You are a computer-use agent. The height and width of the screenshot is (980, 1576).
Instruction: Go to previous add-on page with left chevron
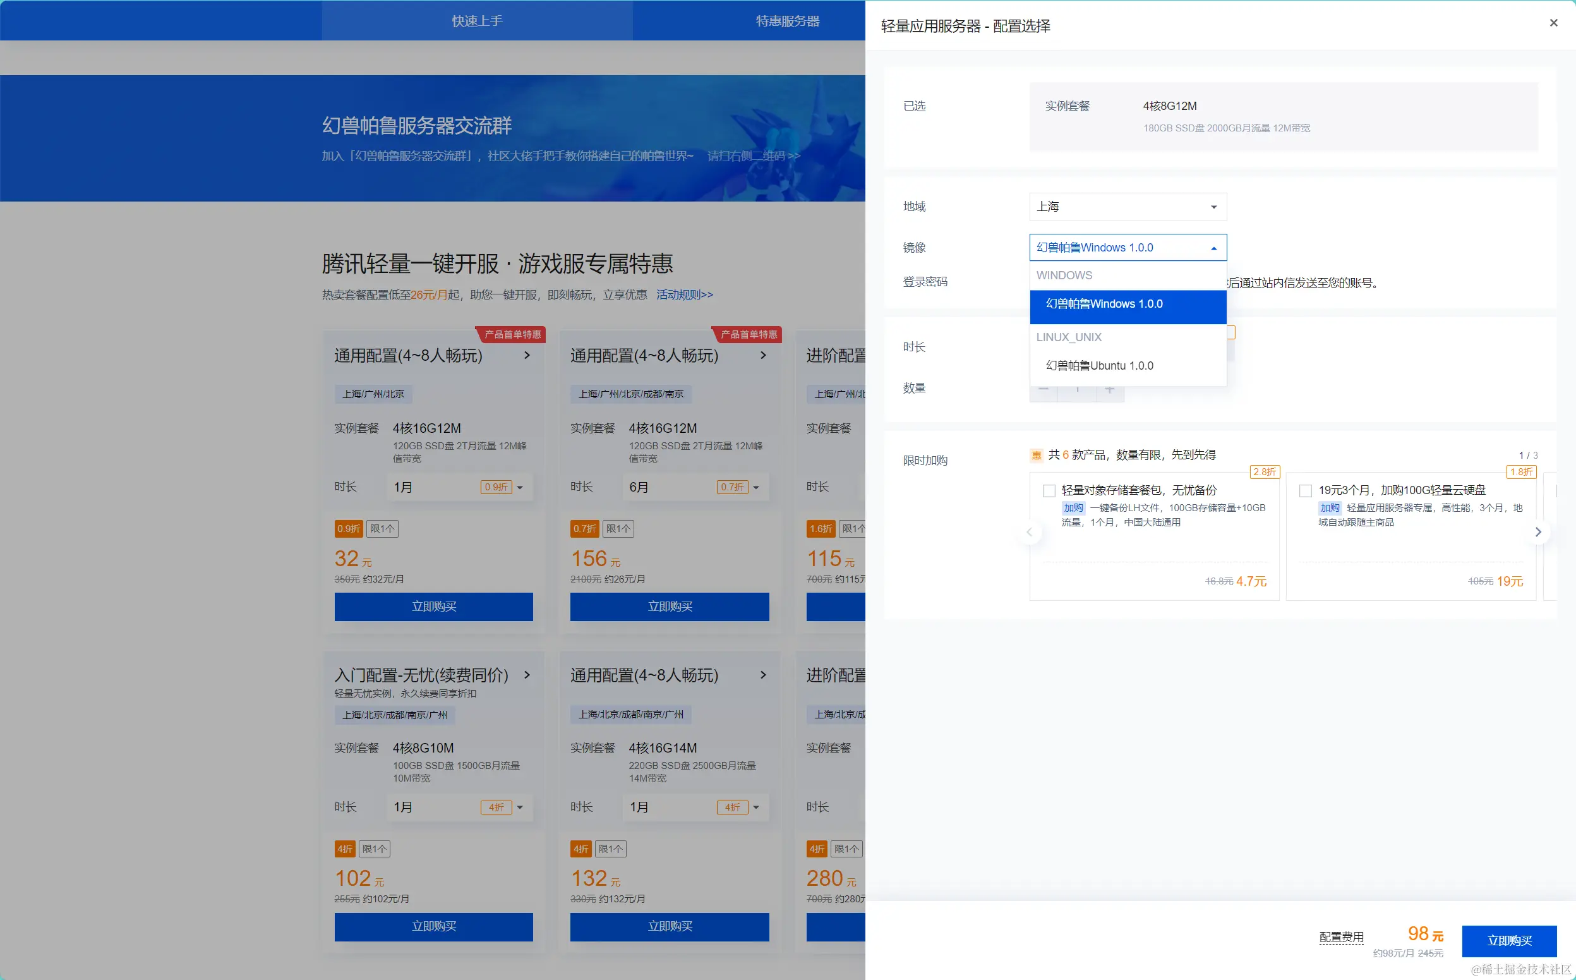point(1028,532)
